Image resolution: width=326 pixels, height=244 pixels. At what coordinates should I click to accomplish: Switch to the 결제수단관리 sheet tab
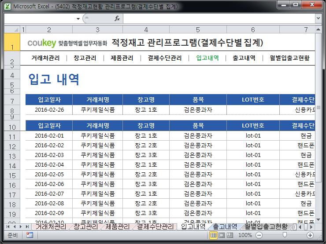(x=155, y=226)
